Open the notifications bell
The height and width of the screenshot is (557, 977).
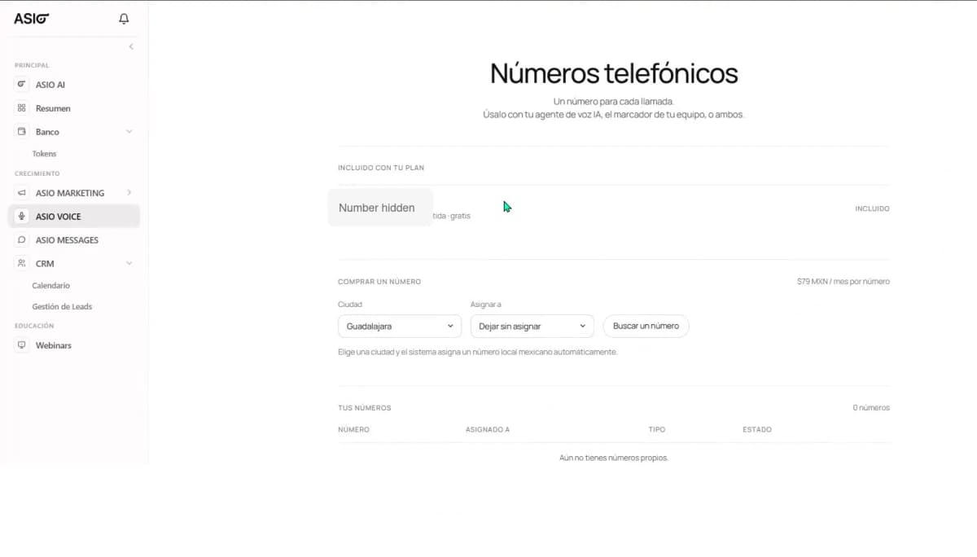pos(124,19)
